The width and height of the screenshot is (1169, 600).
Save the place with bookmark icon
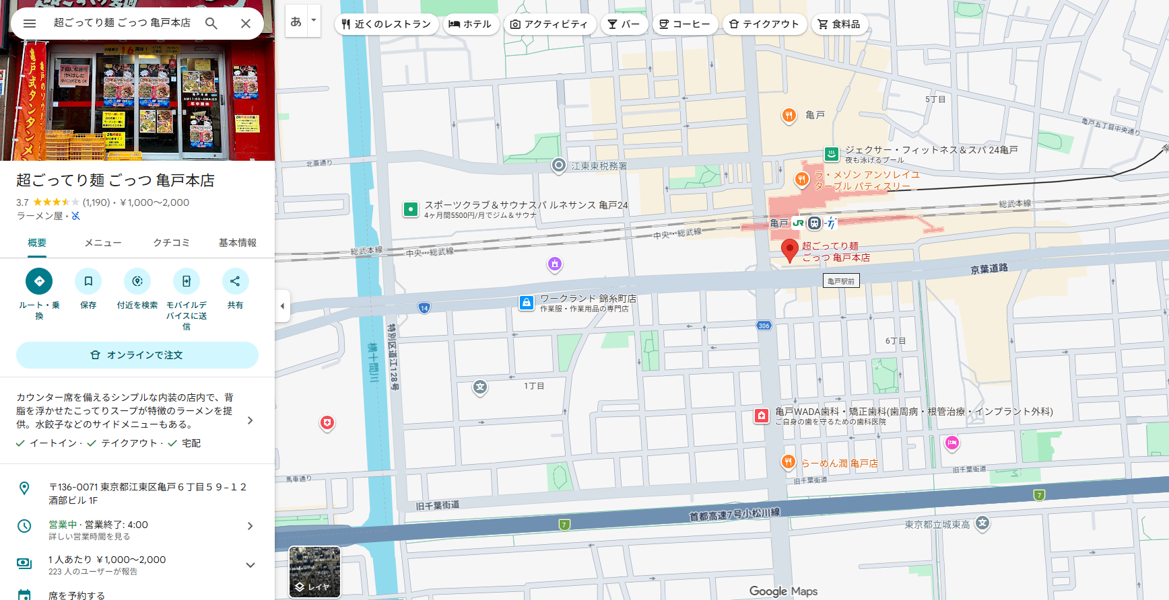click(x=88, y=281)
